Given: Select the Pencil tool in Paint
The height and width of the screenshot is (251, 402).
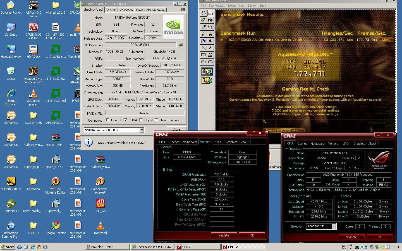Looking at the screenshot, I should (204, 34).
